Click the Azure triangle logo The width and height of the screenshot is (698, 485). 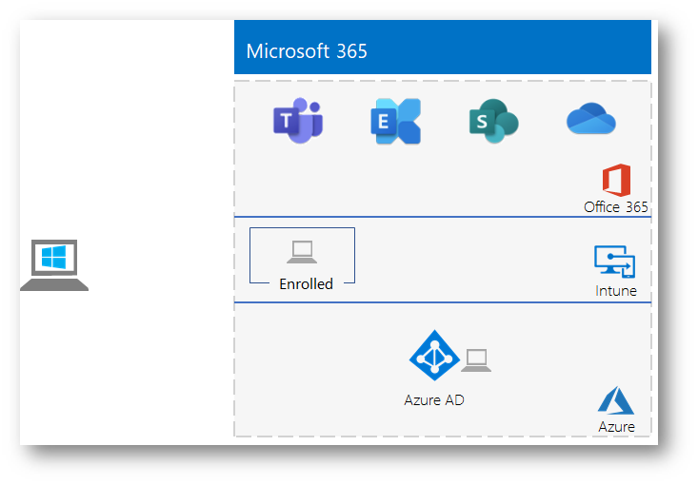[x=616, y=400]
